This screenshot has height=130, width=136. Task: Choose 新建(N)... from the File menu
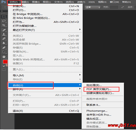(45, 6)
